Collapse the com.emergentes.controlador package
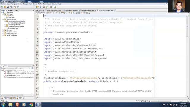190x107 pixels. (x=5, y=21)
